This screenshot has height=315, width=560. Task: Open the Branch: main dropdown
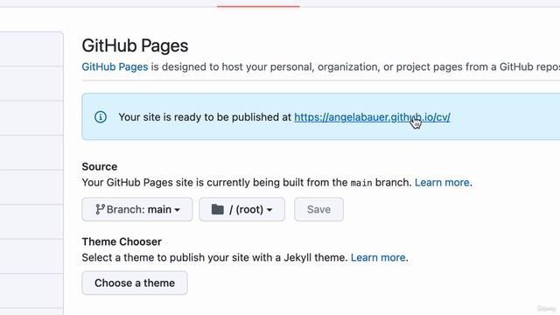[137, 209]
